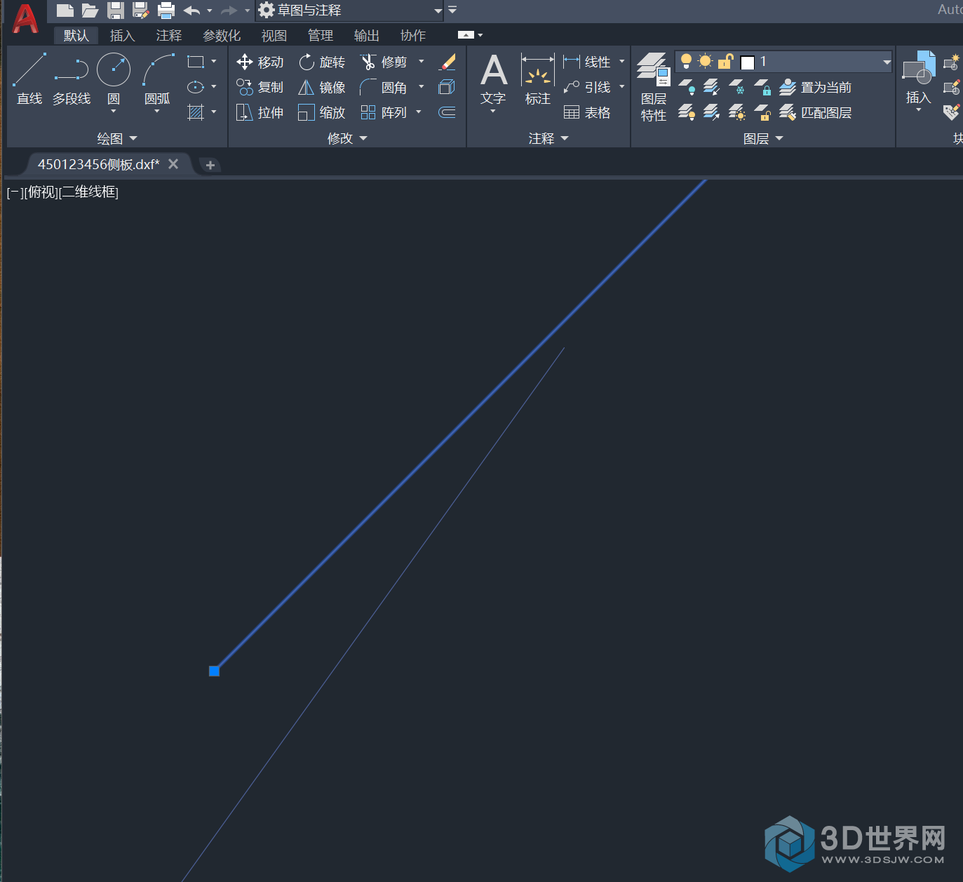Activate the Fillet (圆角) tool
This screenshot has height=882, width=963.
coord(384,87)
